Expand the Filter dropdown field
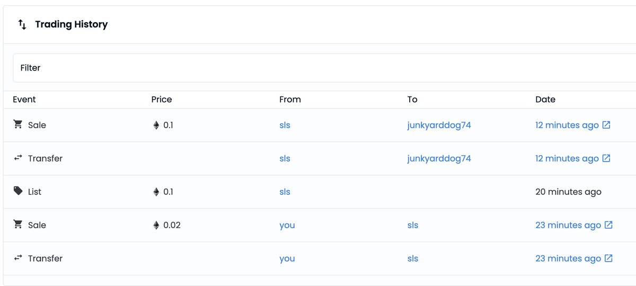Image resolution: width=636 pixels, height=286 pixels. coord(324,68)
